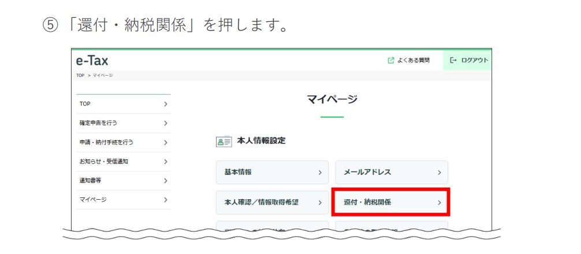Click the e-Tax logo
Image resolution: width=581 pixels, height=254 pixels.
pyautogui.click(x=92, y=61)
